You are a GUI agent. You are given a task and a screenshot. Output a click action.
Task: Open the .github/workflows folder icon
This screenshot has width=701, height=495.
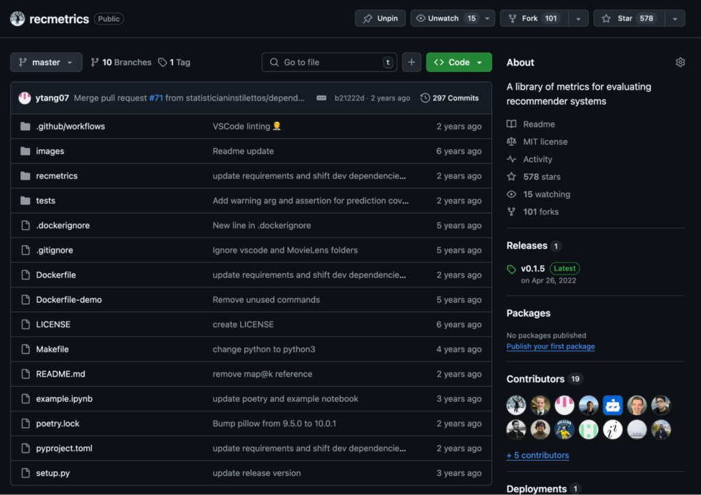25,126
